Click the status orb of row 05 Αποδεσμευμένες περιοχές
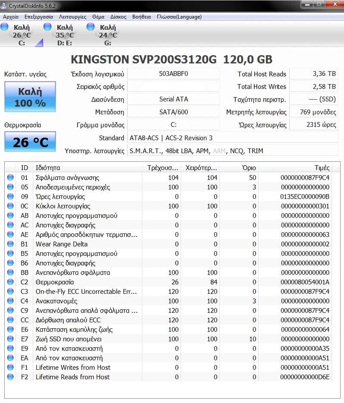This screenshot has width=344, height=403. coord(10,187)
